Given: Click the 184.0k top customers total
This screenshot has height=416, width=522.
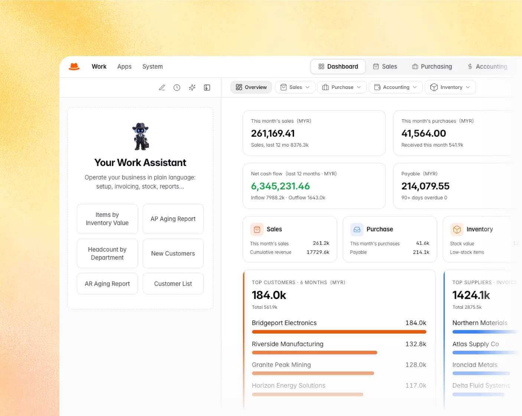Looking at the screenshot, I should tap(269, 295).
